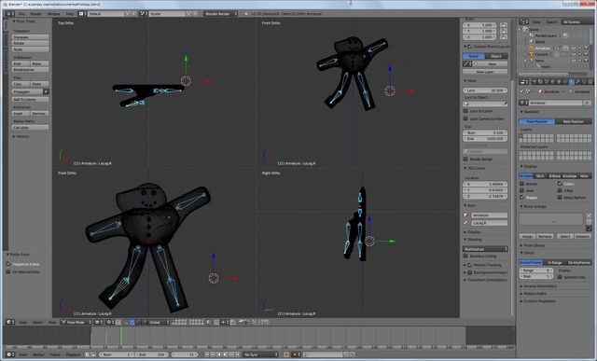Toggle Render Border checkbox
This screenshot has width=597, height=361.
[x=465, y=159]
